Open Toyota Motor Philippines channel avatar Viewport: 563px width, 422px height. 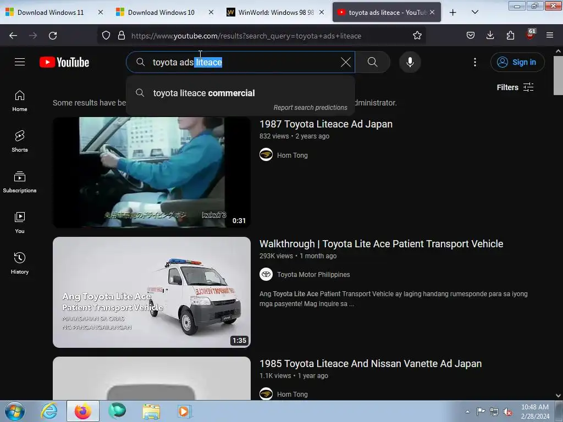coord(266,274)
